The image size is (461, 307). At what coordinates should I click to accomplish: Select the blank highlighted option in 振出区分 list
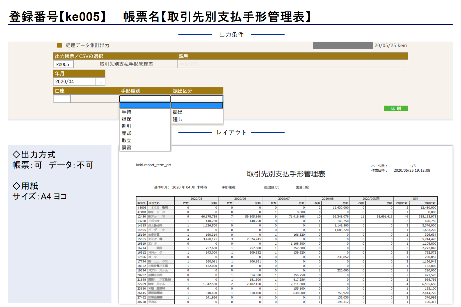(x=197, y=105)
